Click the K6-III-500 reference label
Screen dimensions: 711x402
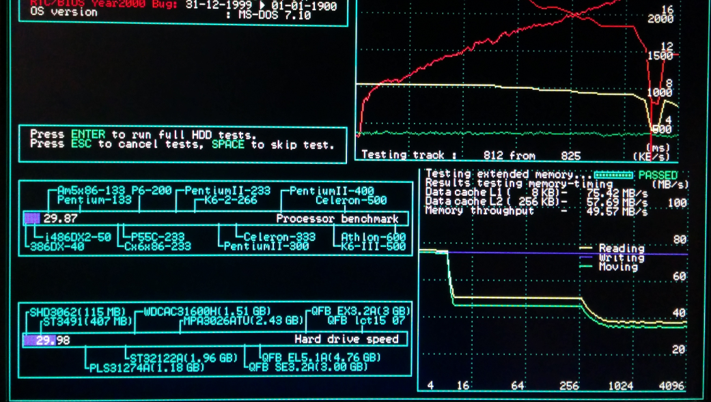coord(373,247)
